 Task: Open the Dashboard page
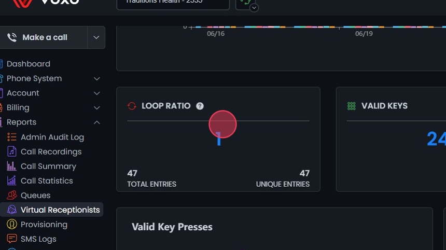pyautogui.click(x=28, y=64)
